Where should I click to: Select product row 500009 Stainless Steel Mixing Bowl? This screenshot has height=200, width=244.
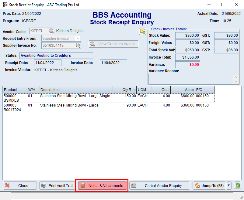(76, 98)
